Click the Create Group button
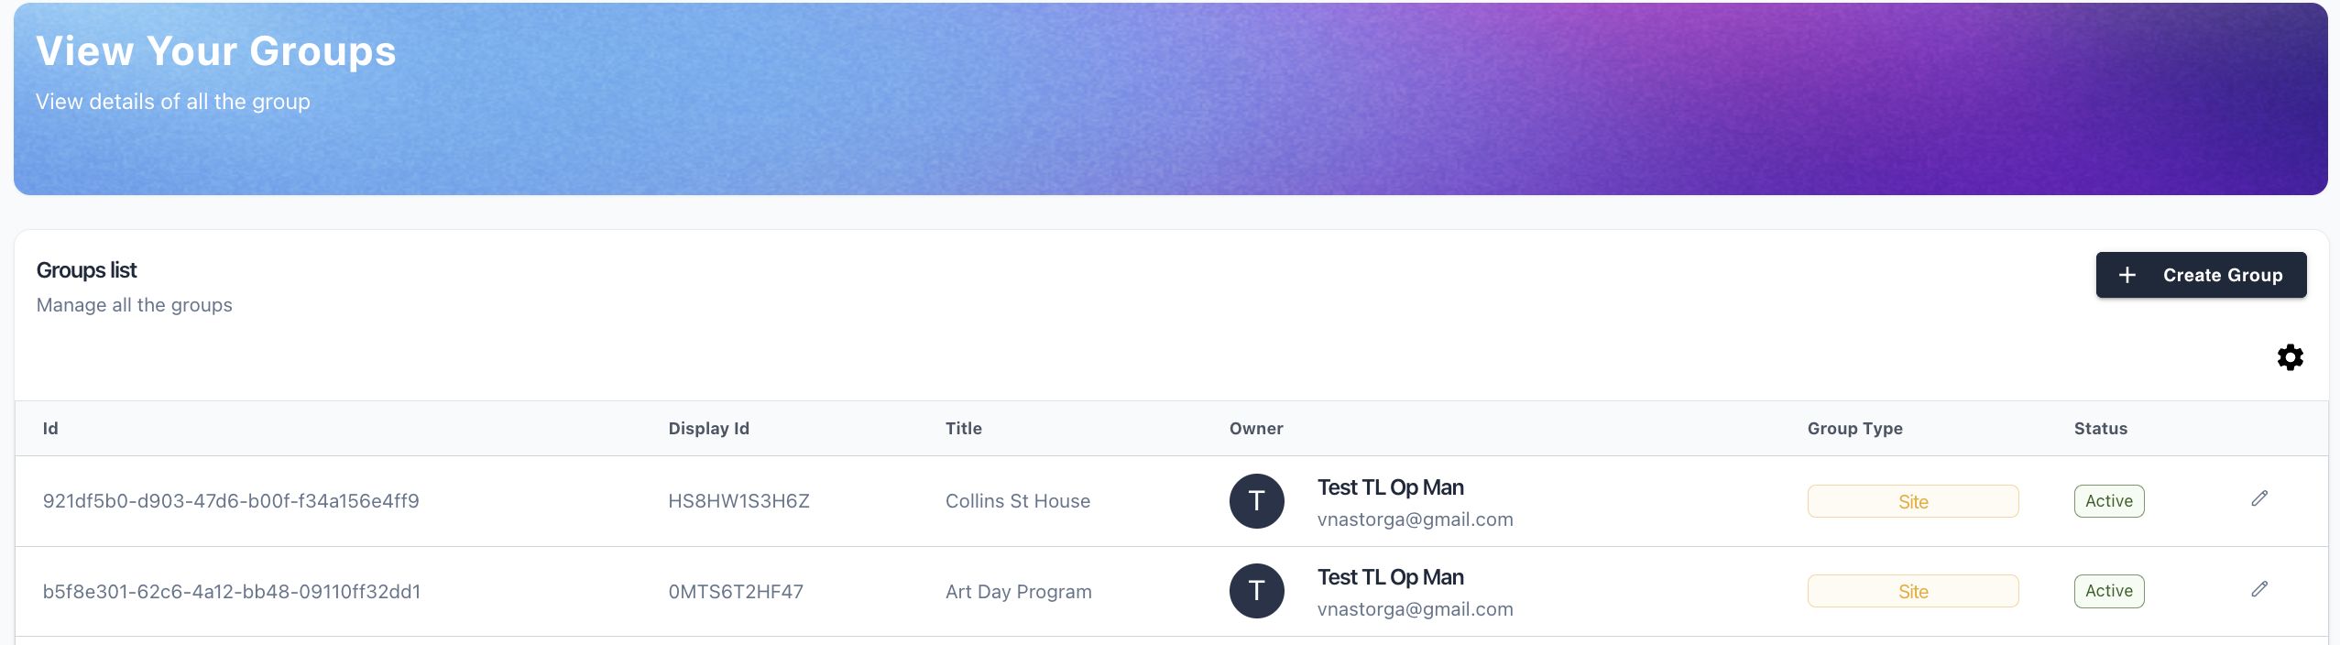 pyautogui.click(x=2201, y=275)
